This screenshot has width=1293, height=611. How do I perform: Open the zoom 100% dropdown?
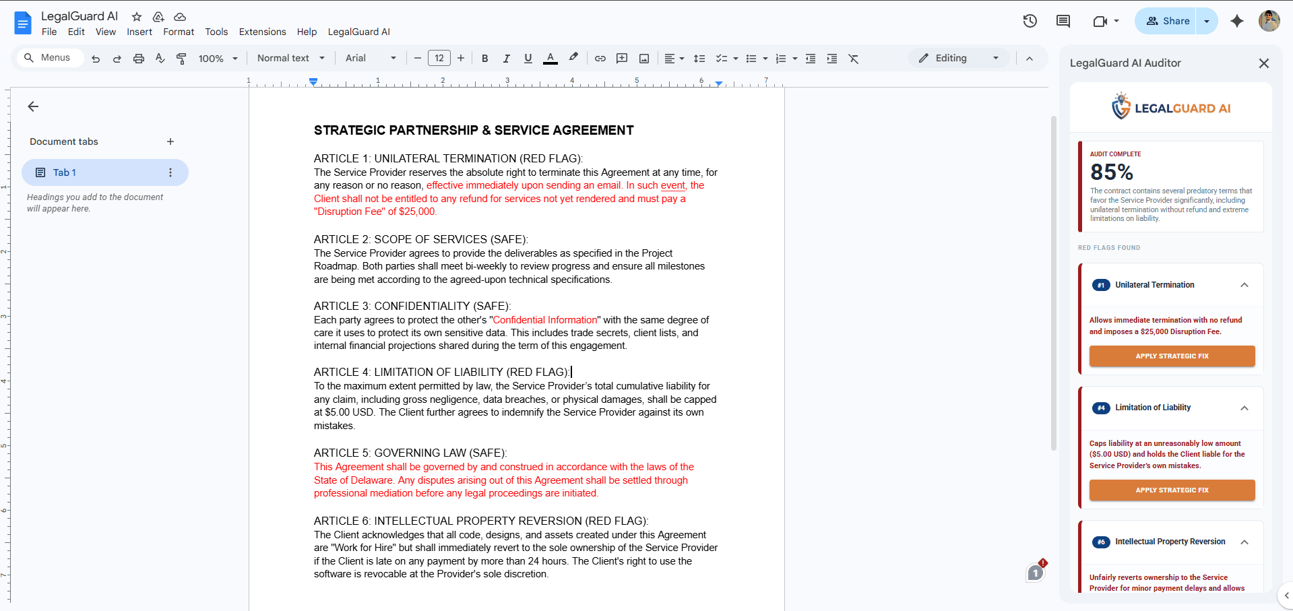click(218, 59)
